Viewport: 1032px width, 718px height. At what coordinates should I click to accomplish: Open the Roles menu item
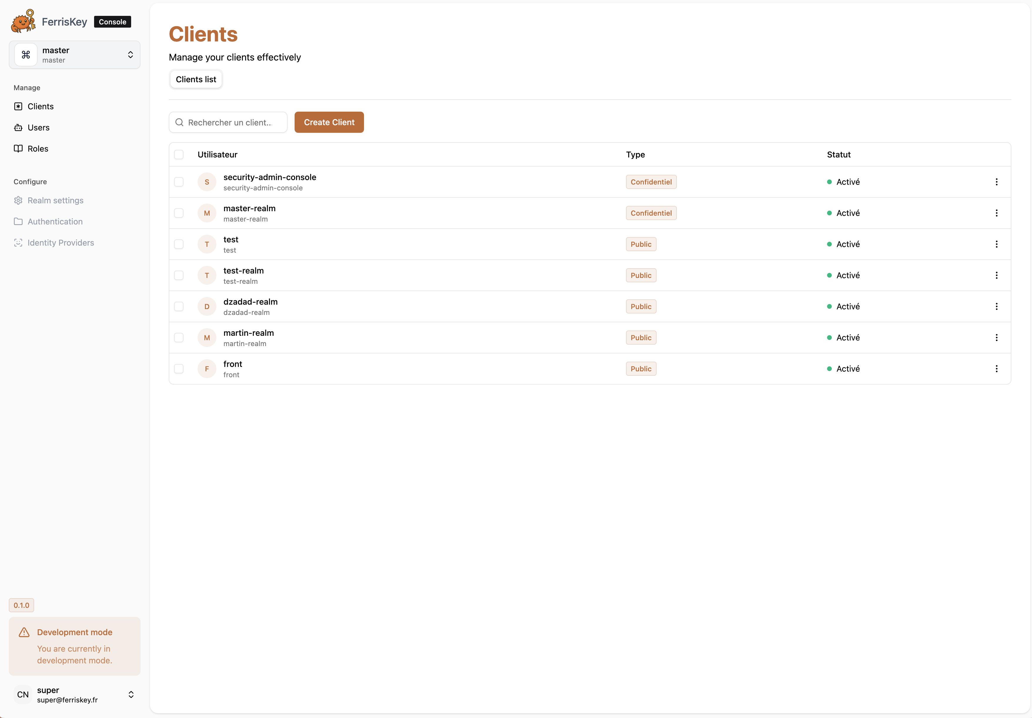click(38, 149)
